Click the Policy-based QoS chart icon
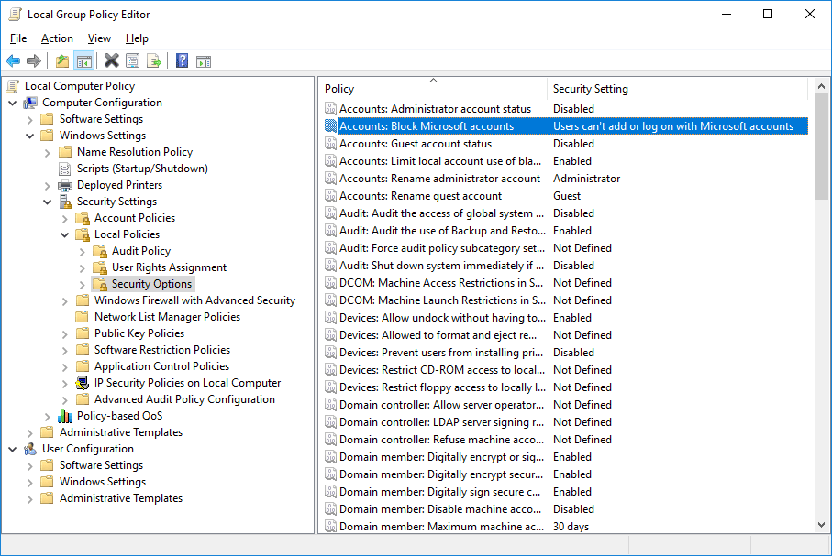 click(x=65, y=416)
